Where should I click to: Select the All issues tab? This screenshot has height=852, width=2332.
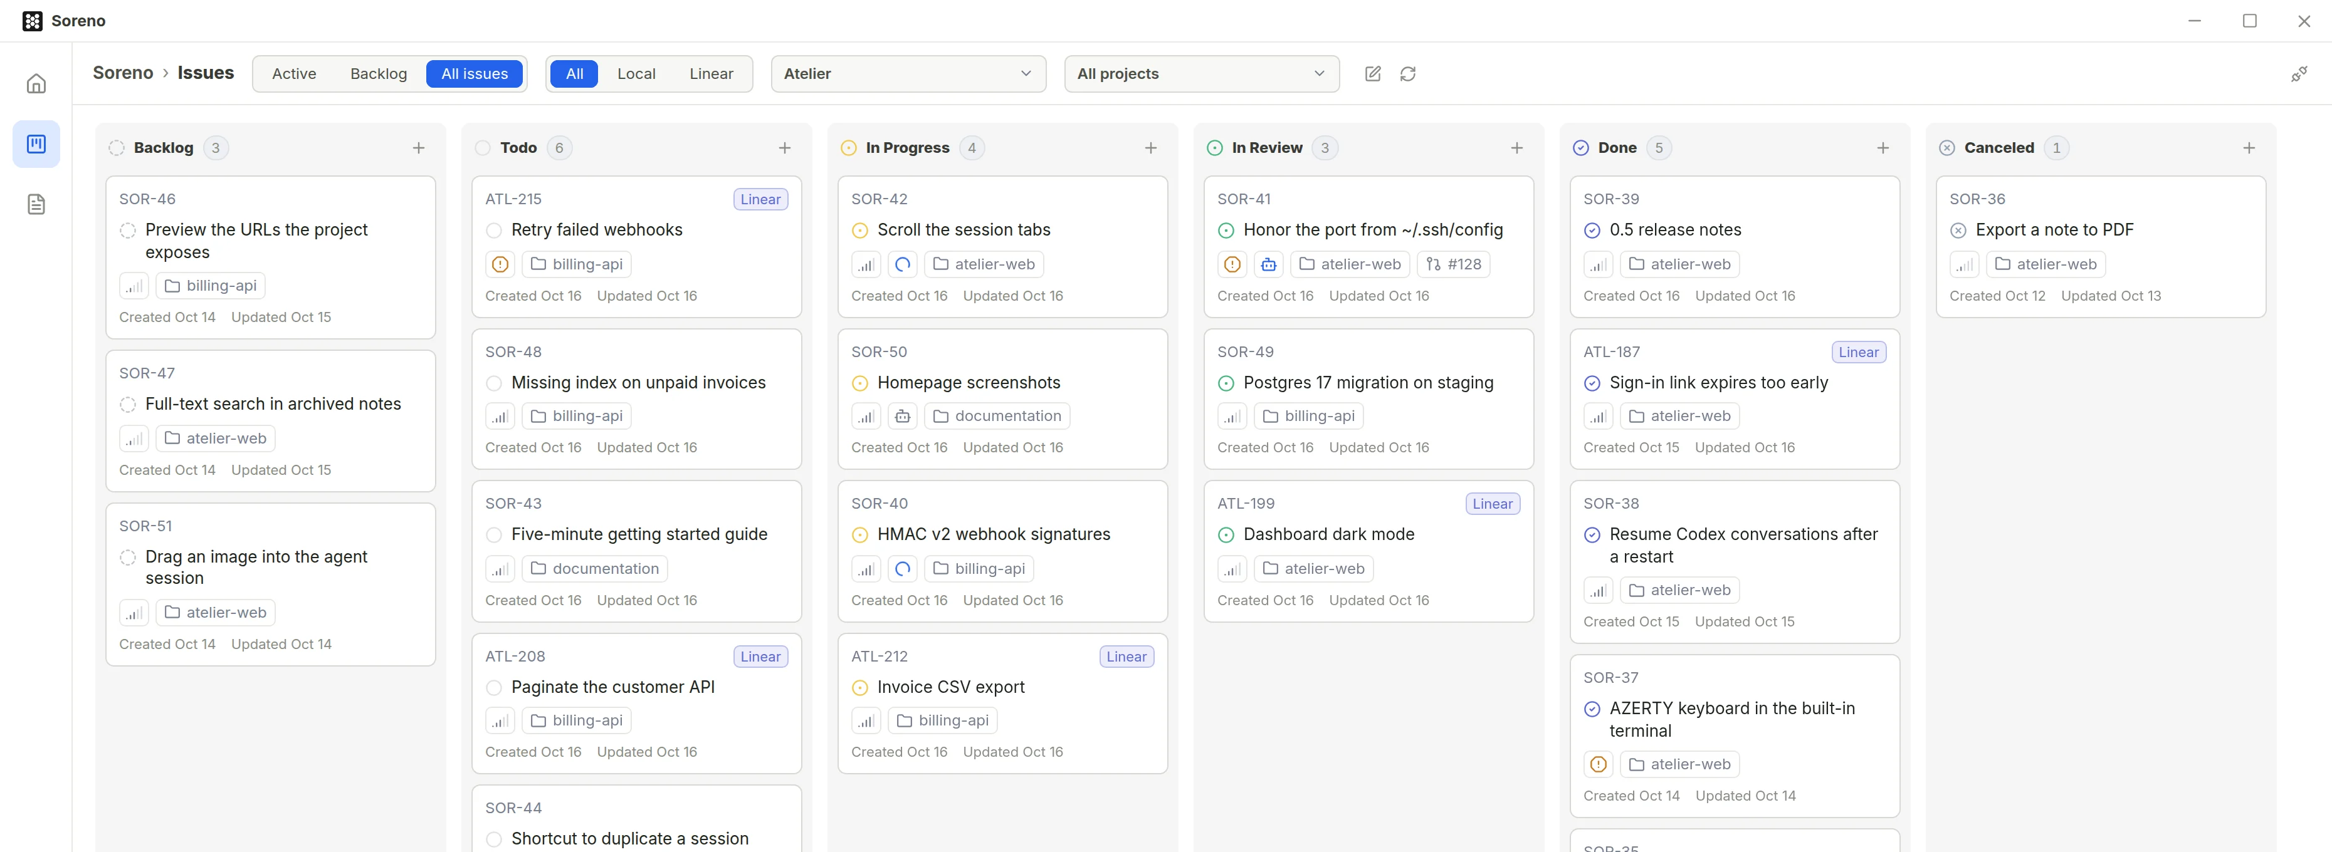(x=475, y=73)
